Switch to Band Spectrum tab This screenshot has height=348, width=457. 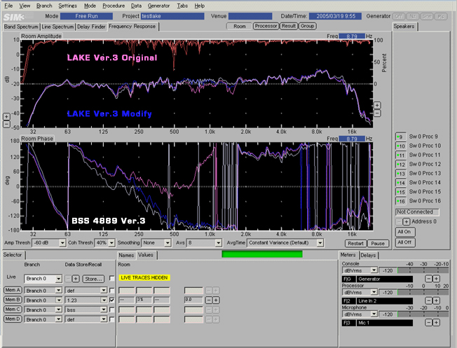pyautogui.click(x=21, y=27)
